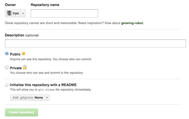Image resolution: width=189 pixels, height=119 pixels.
Task: Click the Public option label
Action: 15,54
